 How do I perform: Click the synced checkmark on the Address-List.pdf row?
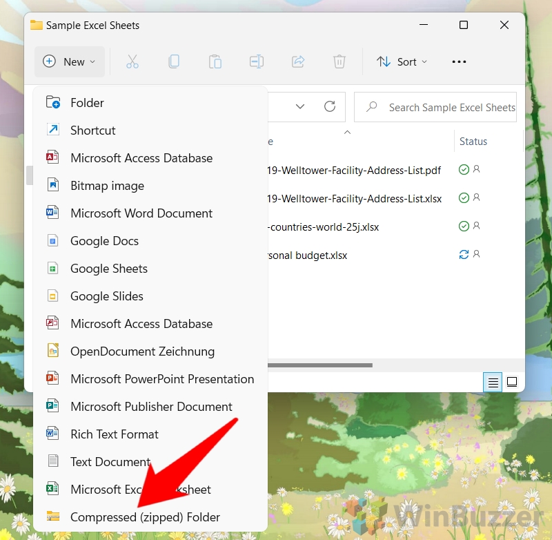pyautogui.click(x=464, y=170)
